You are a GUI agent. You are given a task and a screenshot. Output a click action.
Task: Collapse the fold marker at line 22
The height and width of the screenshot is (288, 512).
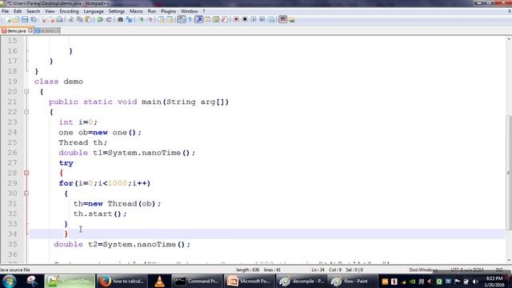pos(26,112)
